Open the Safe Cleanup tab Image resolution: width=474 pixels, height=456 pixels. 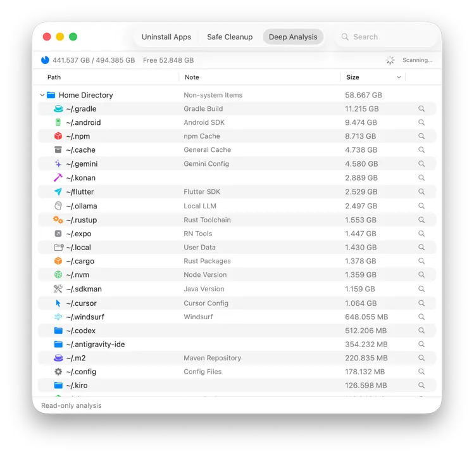230,37
